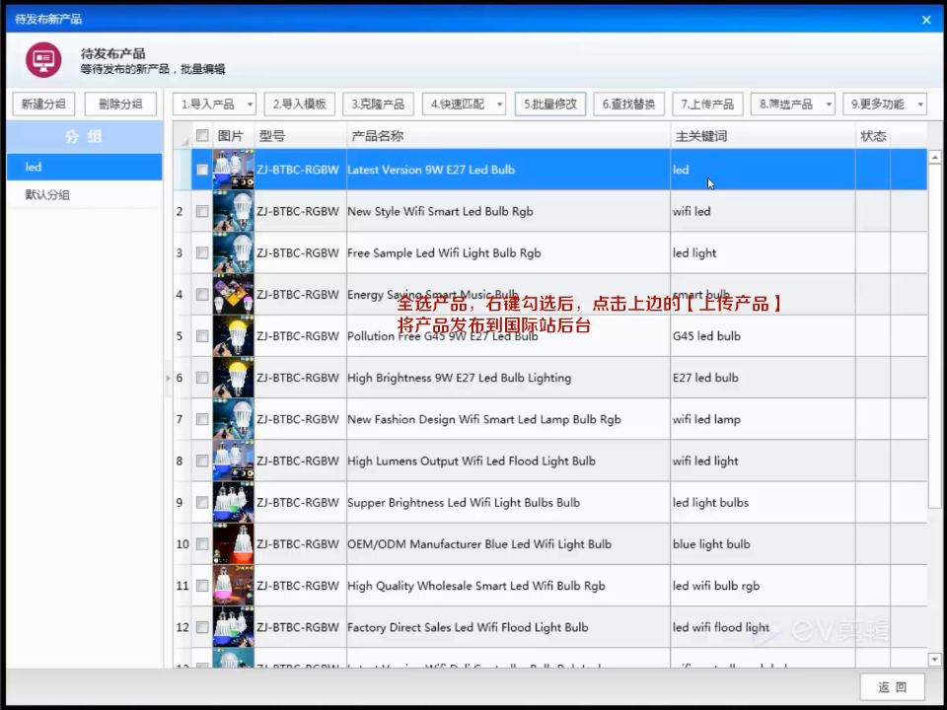Click thumbnail of High Lumens Output product

(x=233, y=461)
